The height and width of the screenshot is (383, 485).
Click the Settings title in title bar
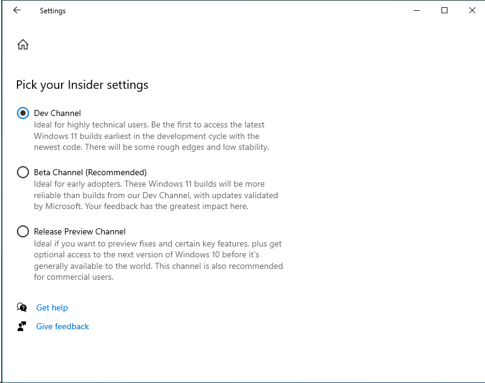[x=53, y=11]
